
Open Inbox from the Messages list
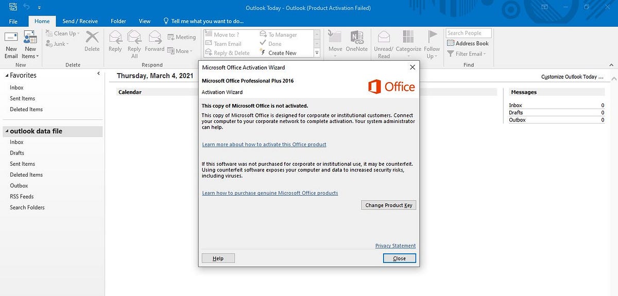coord(516,105)
